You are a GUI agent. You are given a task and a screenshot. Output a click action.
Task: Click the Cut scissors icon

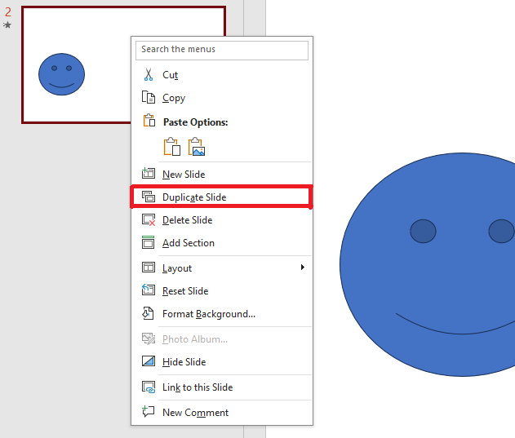[148, 75]
